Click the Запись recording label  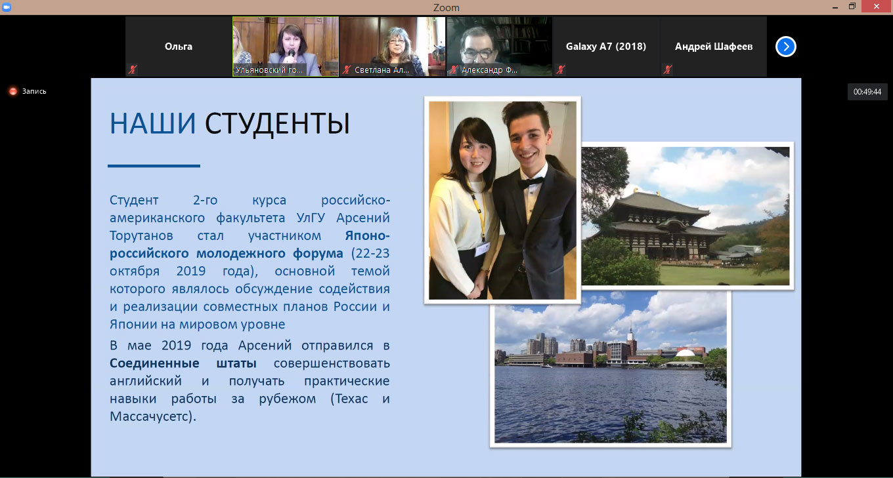[x=34, y=91]
